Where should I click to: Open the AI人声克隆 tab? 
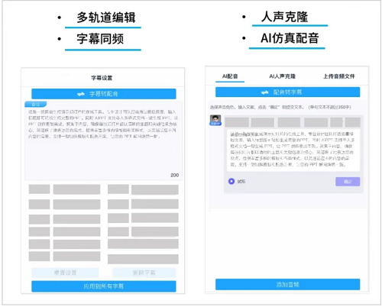click(283, 76)
